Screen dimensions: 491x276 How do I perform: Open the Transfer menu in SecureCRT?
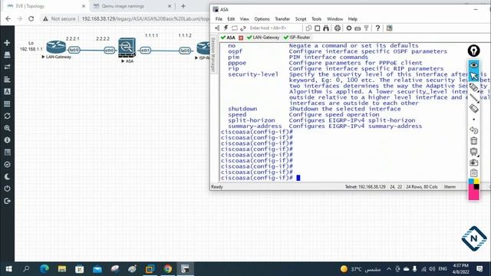point(282,19)
